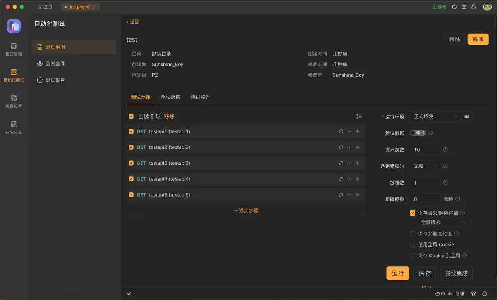
Task: Uncheck the testapi1 step checkbox
Action: [x=131, y=131]
